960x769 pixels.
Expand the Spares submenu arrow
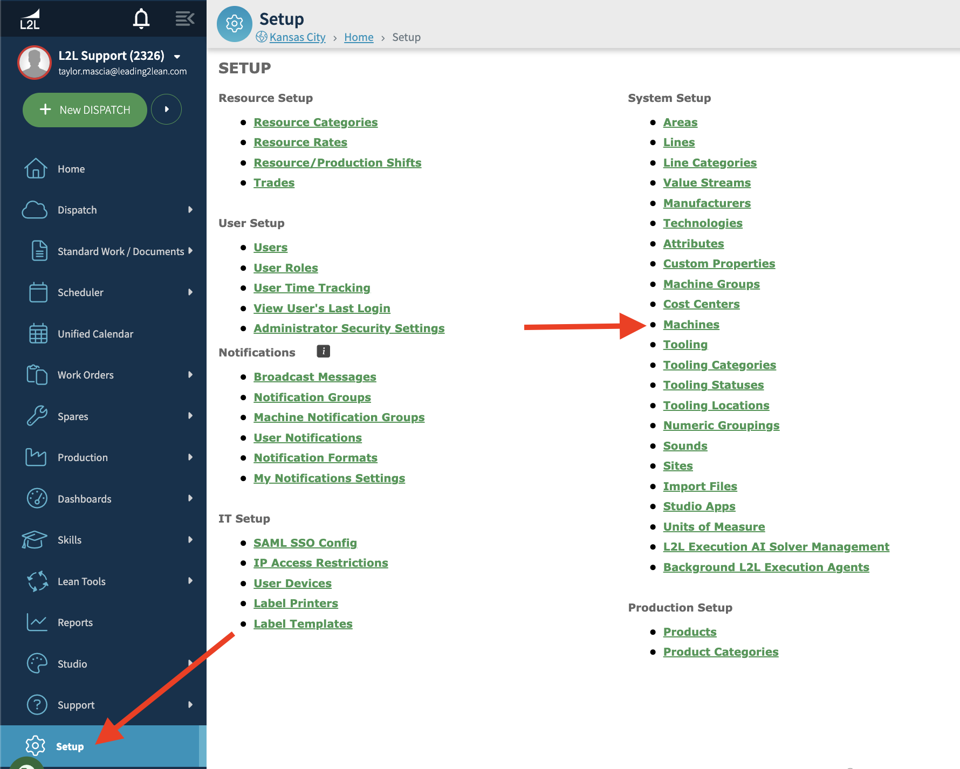[190, 416]
